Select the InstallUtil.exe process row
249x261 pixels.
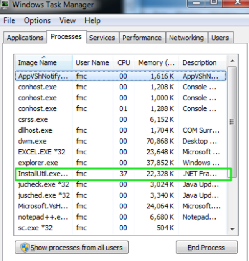[43, 174]
